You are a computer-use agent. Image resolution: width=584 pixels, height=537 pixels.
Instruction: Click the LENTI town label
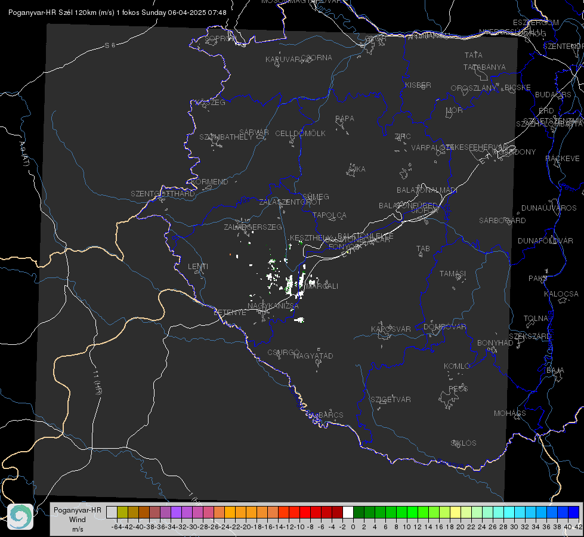[x=198, y=267]
